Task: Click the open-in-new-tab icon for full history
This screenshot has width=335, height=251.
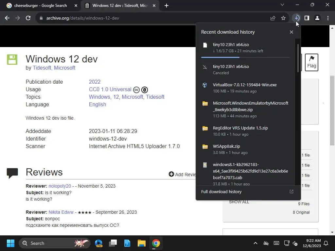Action: (x=291, y=192)
